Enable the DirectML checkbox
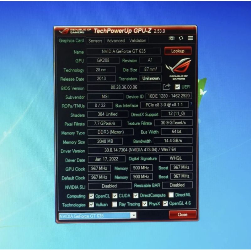 171,195
